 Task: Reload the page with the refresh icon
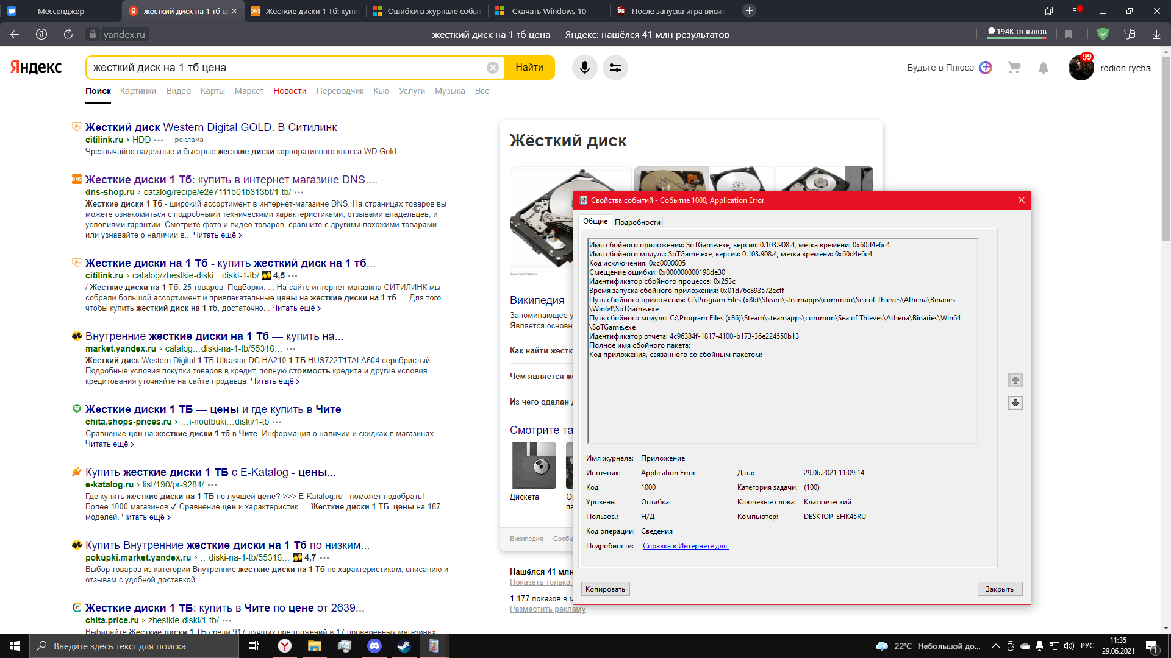[68, 34]
